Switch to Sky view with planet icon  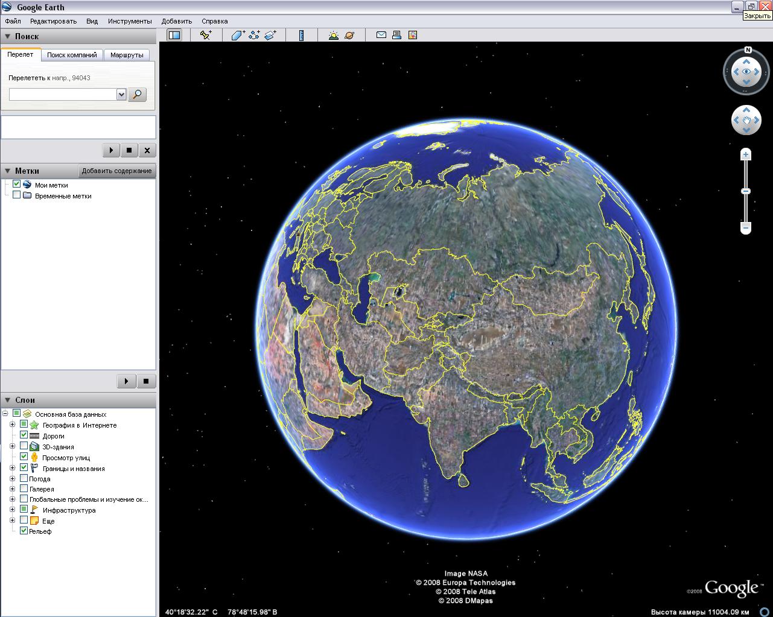pyautogui.click(x=349, y=35)
